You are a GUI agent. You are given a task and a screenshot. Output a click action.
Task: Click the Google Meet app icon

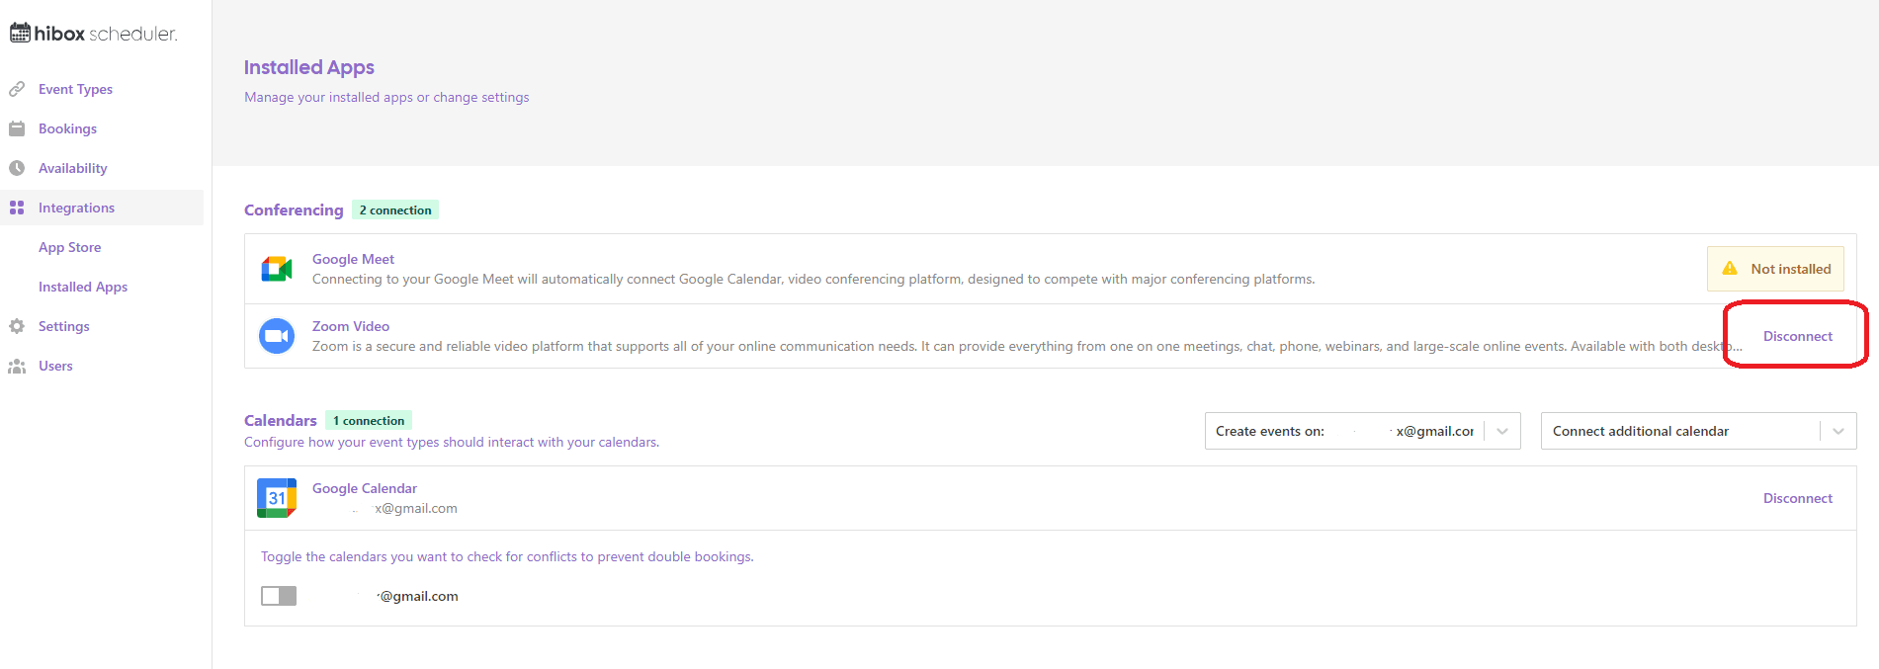(x=277, y=269)
